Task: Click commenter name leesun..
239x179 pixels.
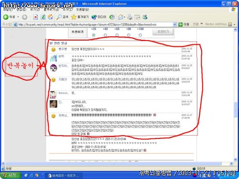Action: pos(64,93)
